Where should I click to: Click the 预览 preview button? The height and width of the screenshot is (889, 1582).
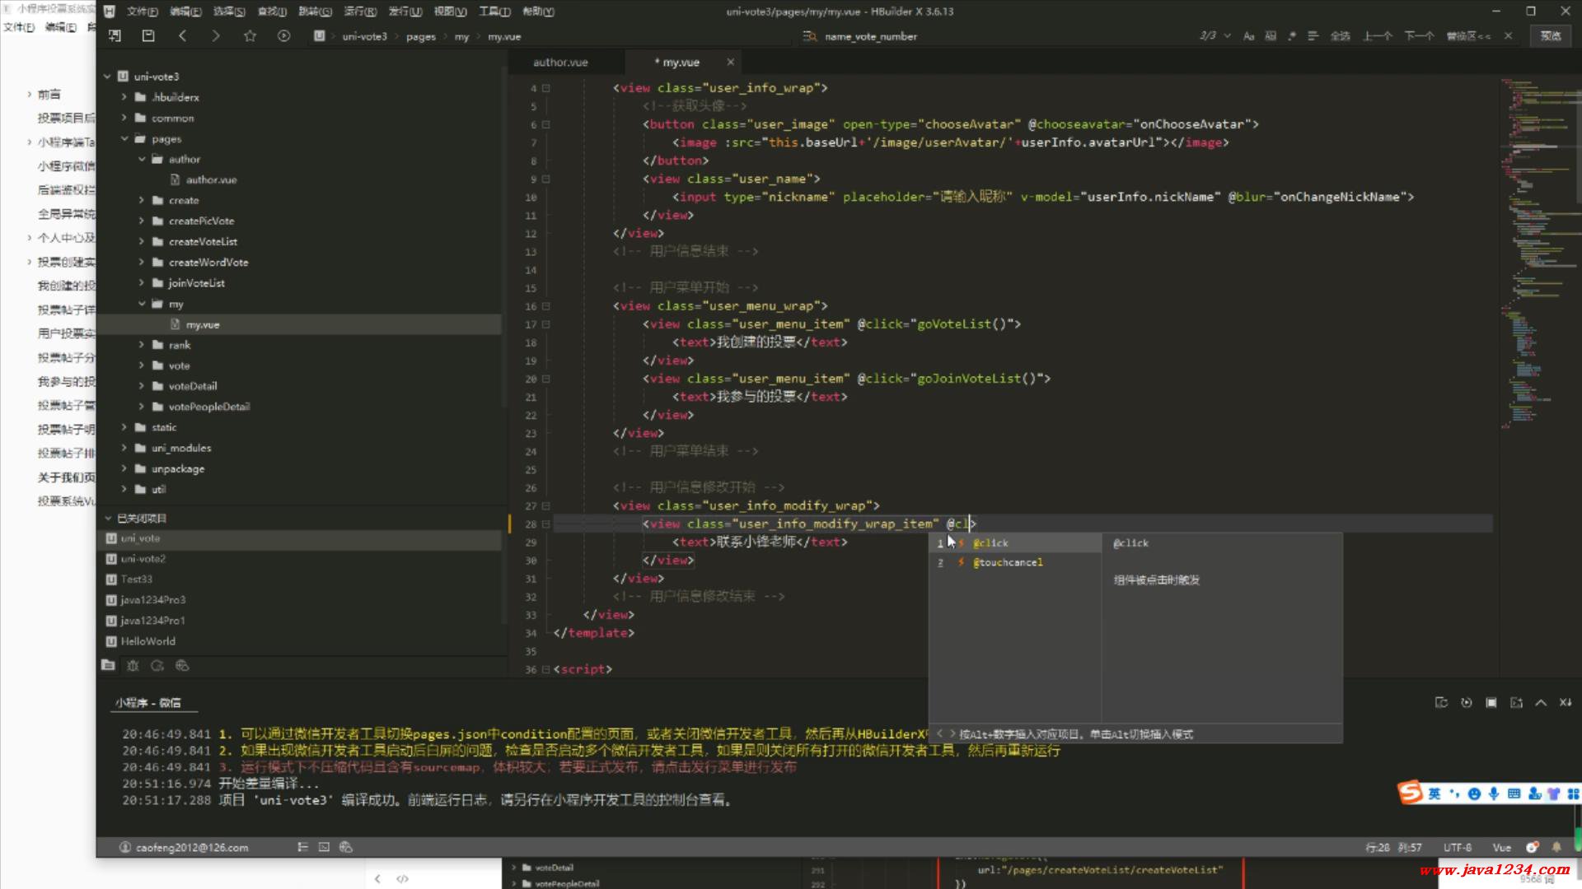tap(1551, 35)
